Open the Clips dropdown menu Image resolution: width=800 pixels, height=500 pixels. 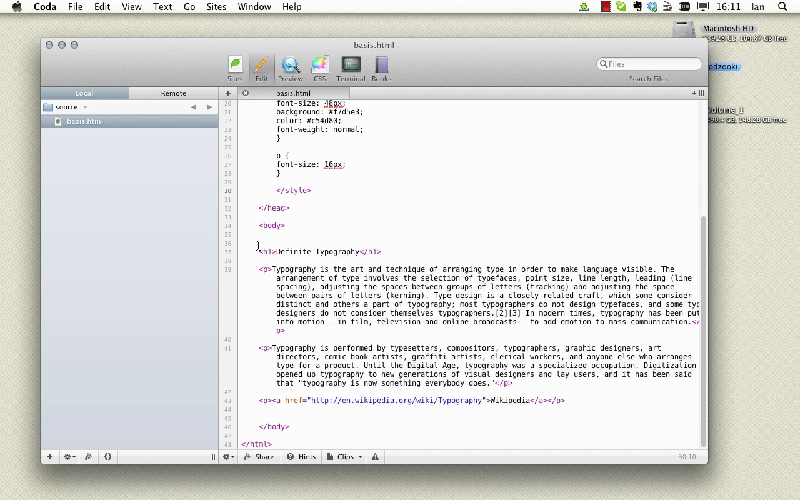point(346,457)
